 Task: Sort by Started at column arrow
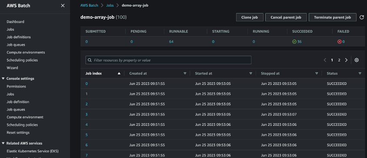pos(250,74)
